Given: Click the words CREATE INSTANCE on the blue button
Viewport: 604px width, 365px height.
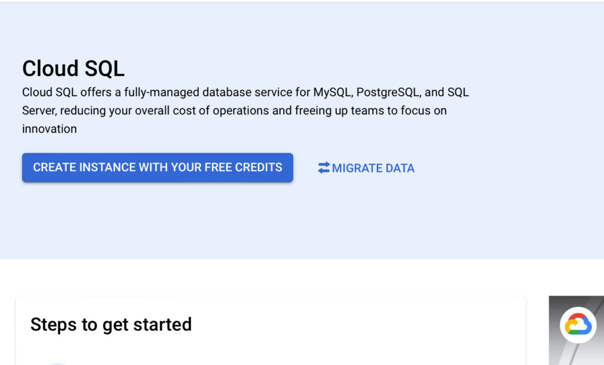Looking at the screenshot, I should [x=84, y=168].
